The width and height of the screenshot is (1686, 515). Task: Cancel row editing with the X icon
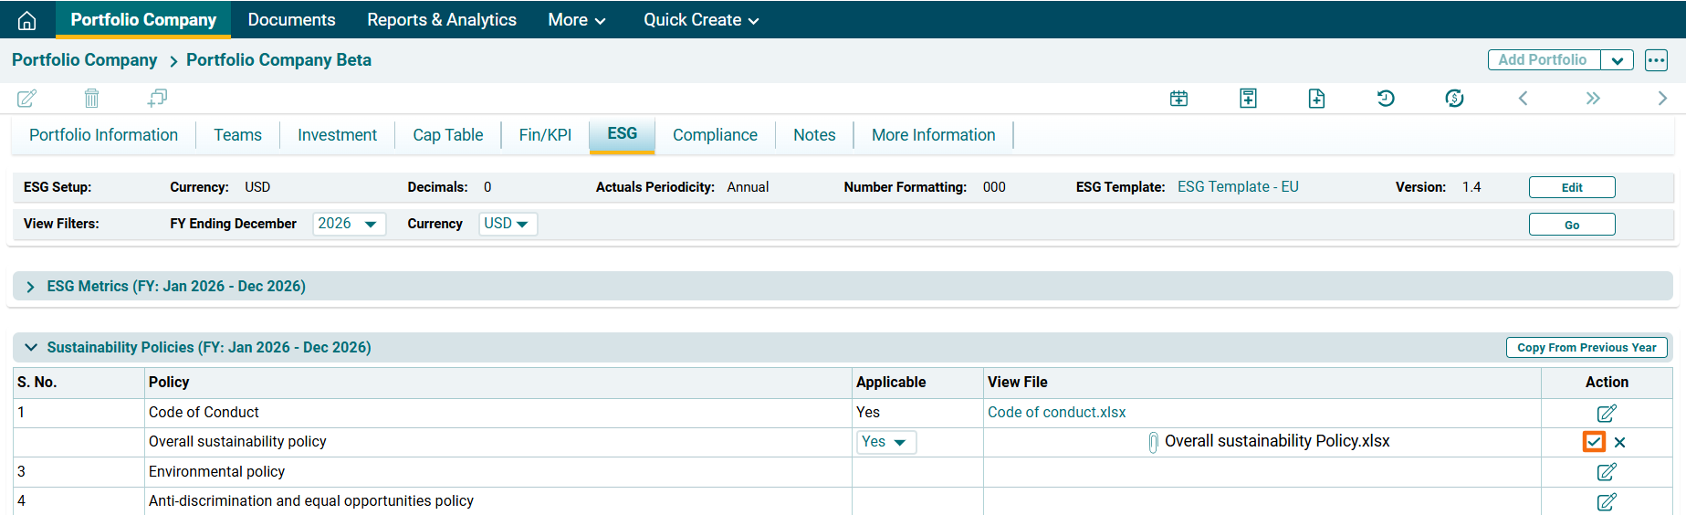[x=1619, y=442]
